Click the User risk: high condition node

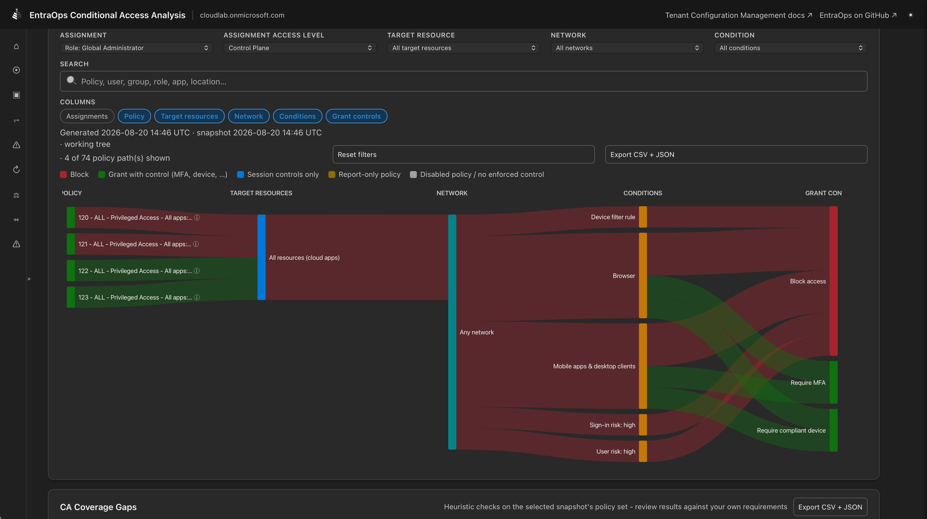643,451
